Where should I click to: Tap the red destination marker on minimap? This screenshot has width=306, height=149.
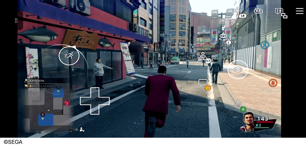click(67, 103)
